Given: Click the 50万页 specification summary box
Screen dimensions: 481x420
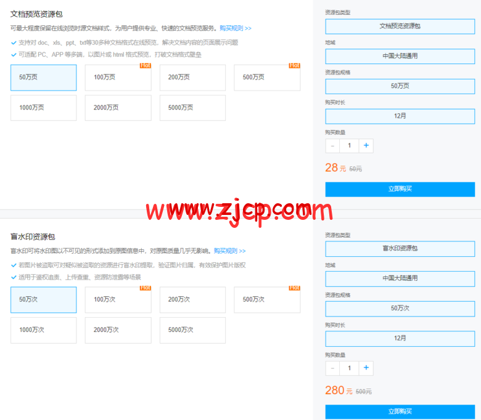Looking at the screenshot, I should point(400,86).
